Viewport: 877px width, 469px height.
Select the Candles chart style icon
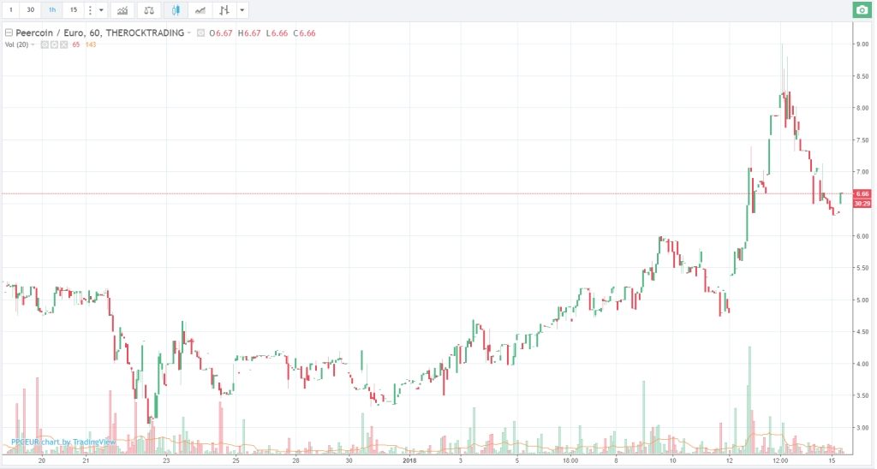coord(176,10)
